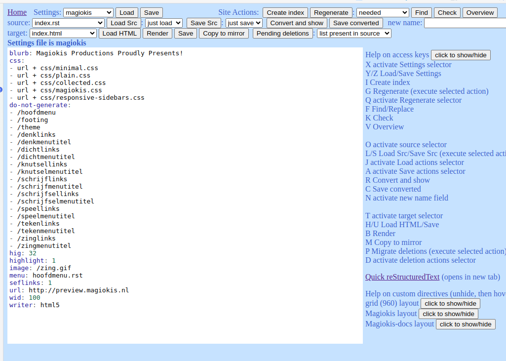Focus the new name input field
The image size is (506, 361).
[x=465, y=23]
